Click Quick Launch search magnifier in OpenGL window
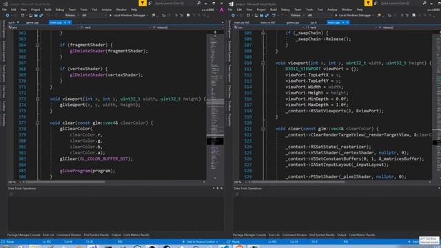Screen dimensions: 441x248 tap(199, 3)
